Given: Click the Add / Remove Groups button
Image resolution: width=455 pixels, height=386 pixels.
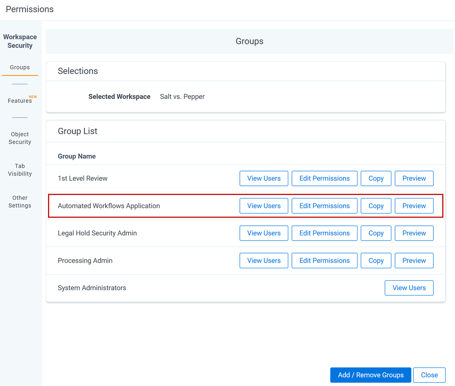Looking at the screenshot, I should (x=371, y=375).
